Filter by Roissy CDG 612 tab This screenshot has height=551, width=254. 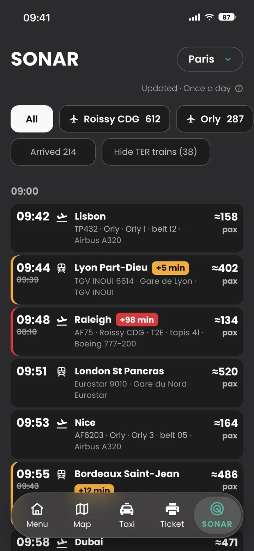point(115,119)
